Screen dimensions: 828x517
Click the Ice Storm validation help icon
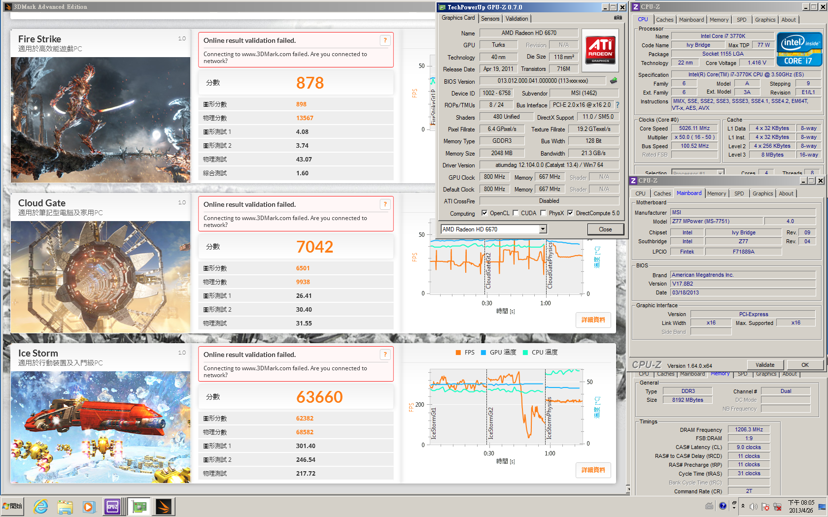coord(385,355)
